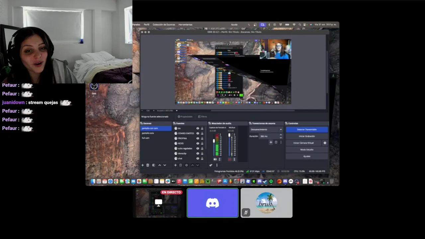Screen dimensions: 425x239
Task: Unmute the Mic/Aux red speaker icon
Action: pyautogui.click(x=230, y=159)
